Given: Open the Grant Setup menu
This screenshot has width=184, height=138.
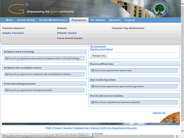Looking at the screenshot, I should click(x=26, y=20).
